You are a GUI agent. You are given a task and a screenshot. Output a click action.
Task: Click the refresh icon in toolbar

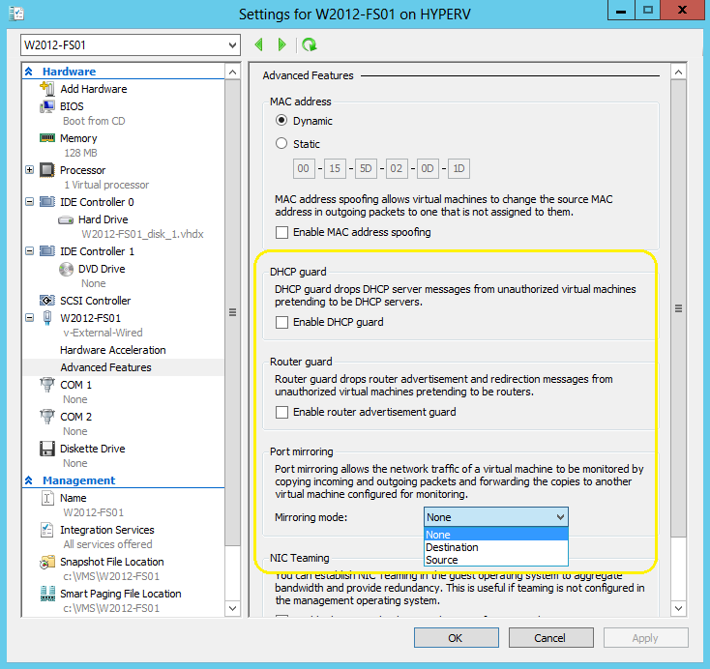(310, 44)
